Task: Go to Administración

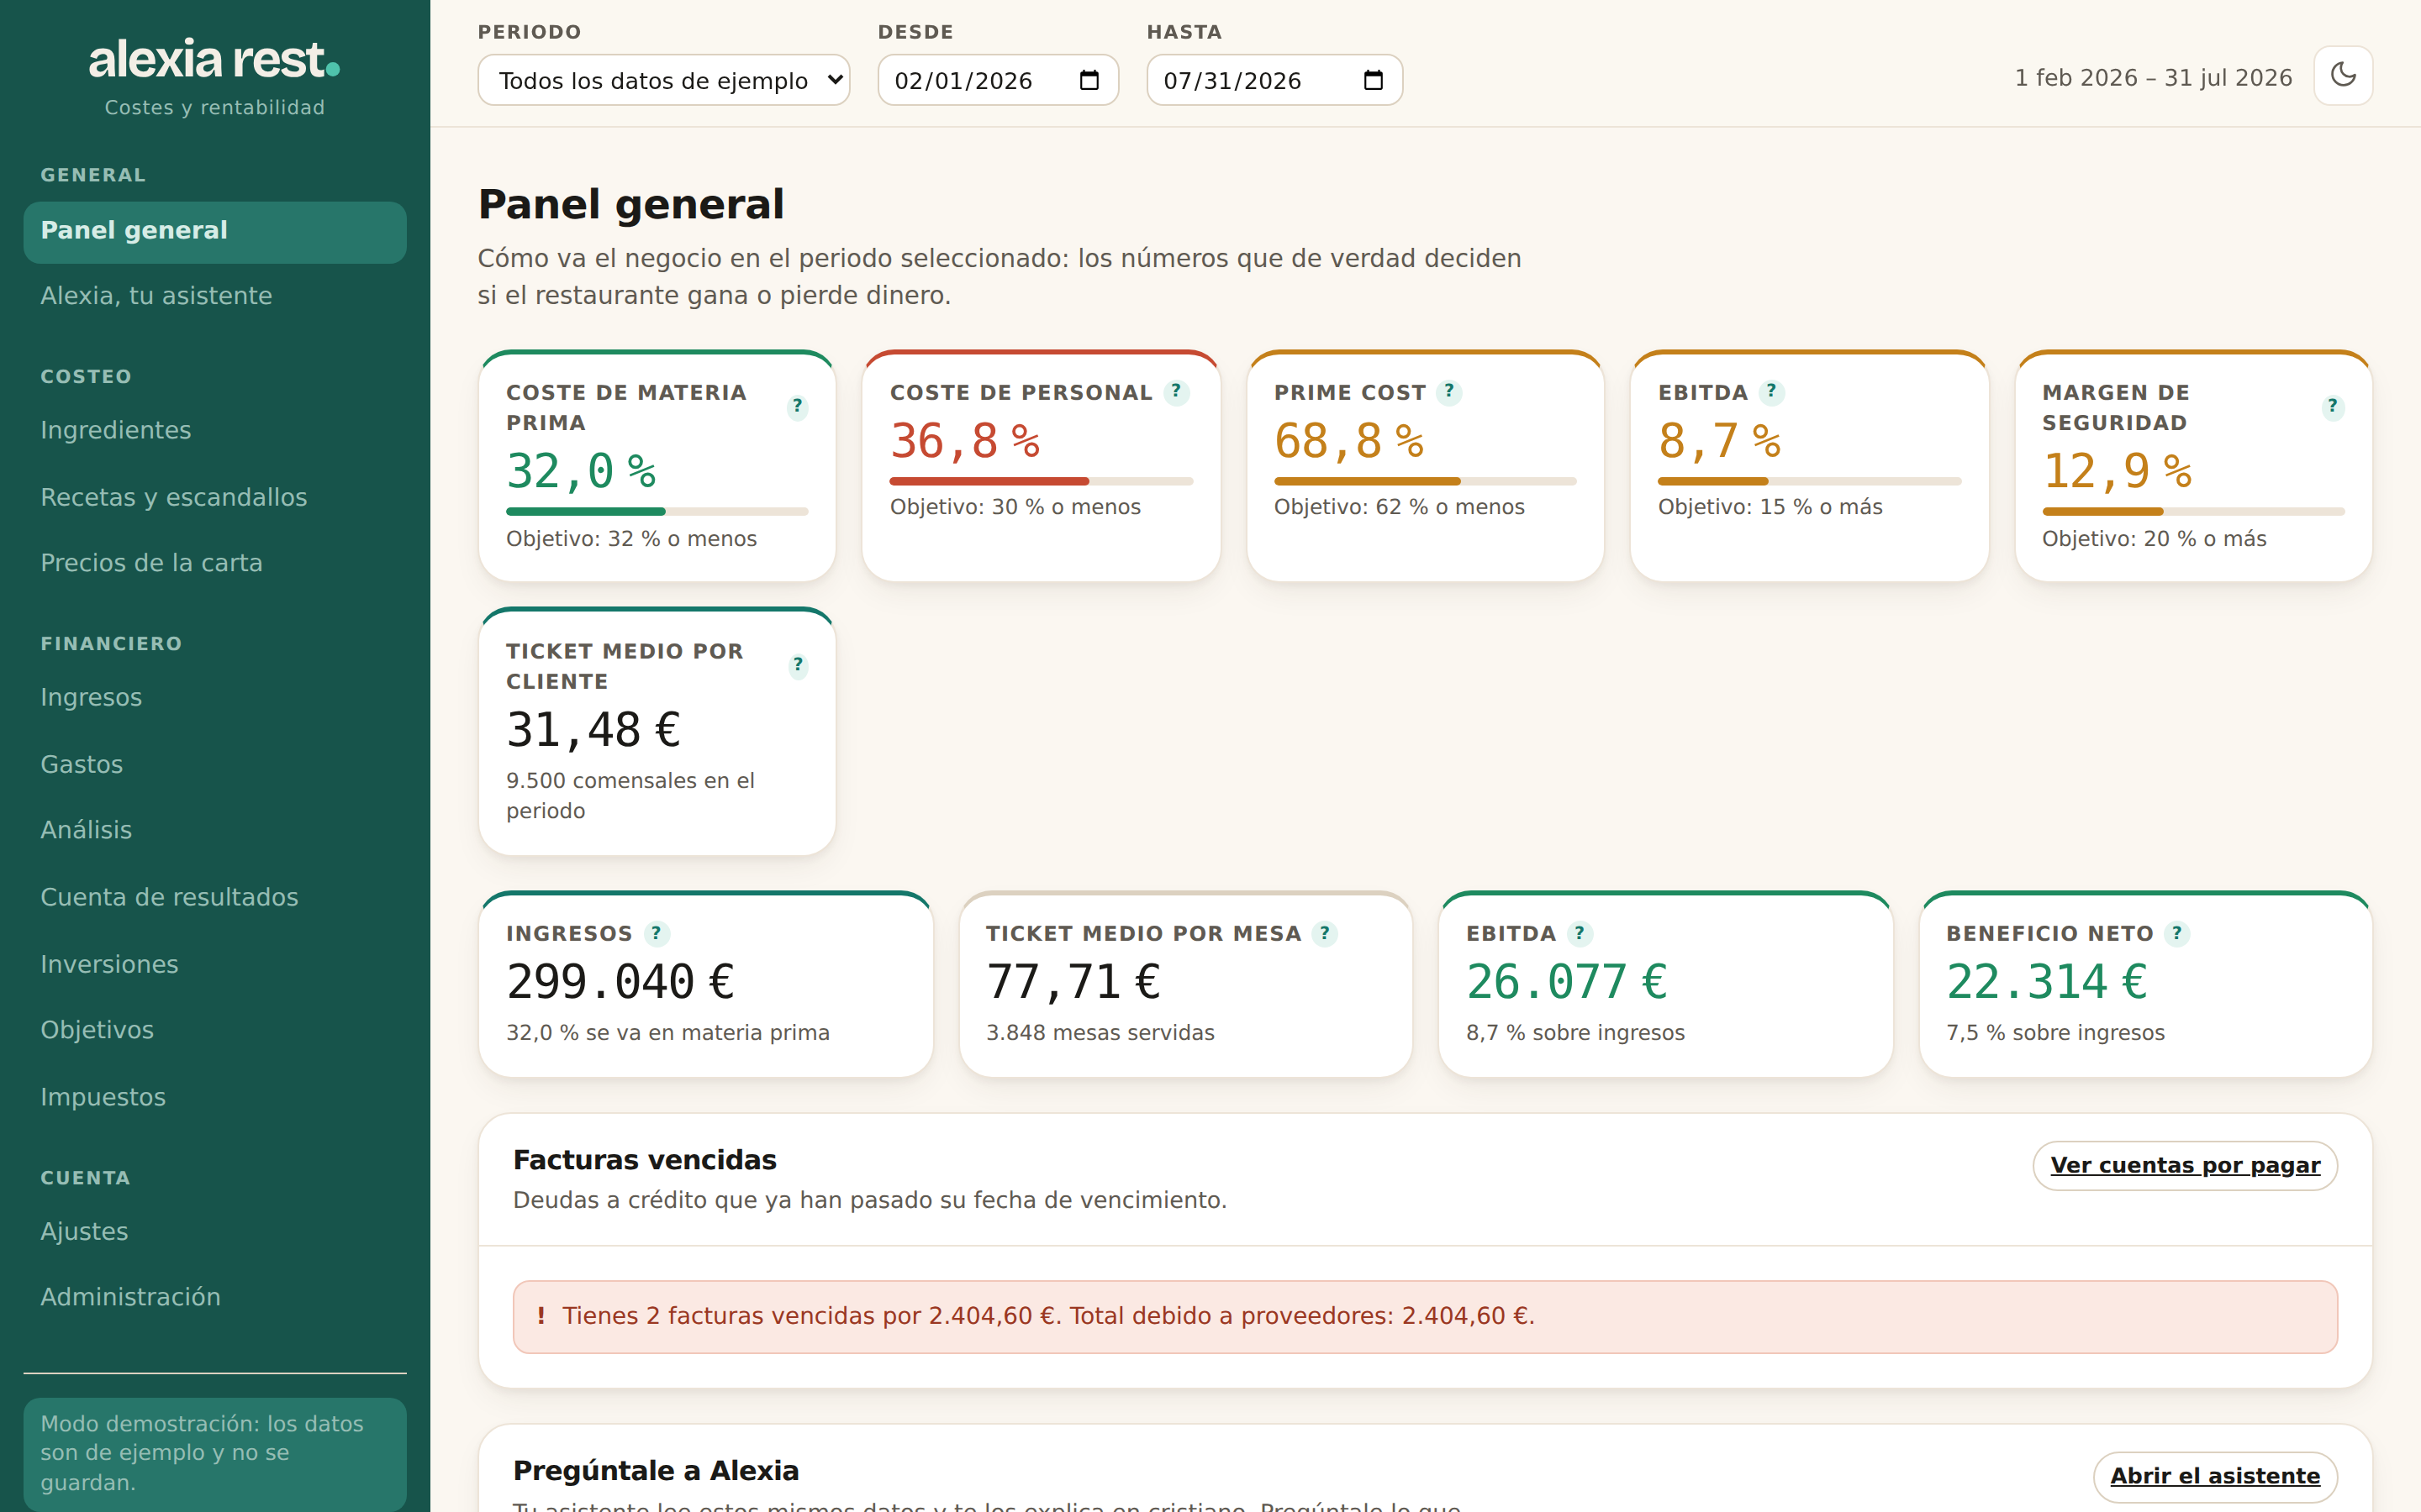Action: (215, 1297)
